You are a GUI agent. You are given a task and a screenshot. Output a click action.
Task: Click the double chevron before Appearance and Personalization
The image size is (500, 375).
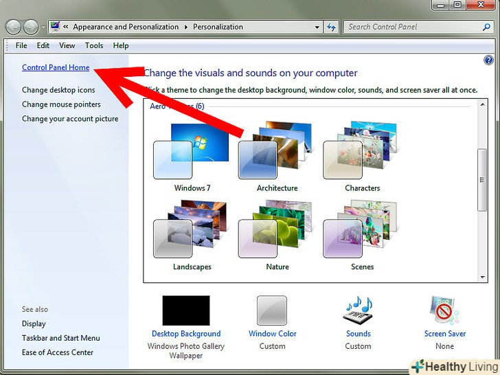click(x=66, y=27)
